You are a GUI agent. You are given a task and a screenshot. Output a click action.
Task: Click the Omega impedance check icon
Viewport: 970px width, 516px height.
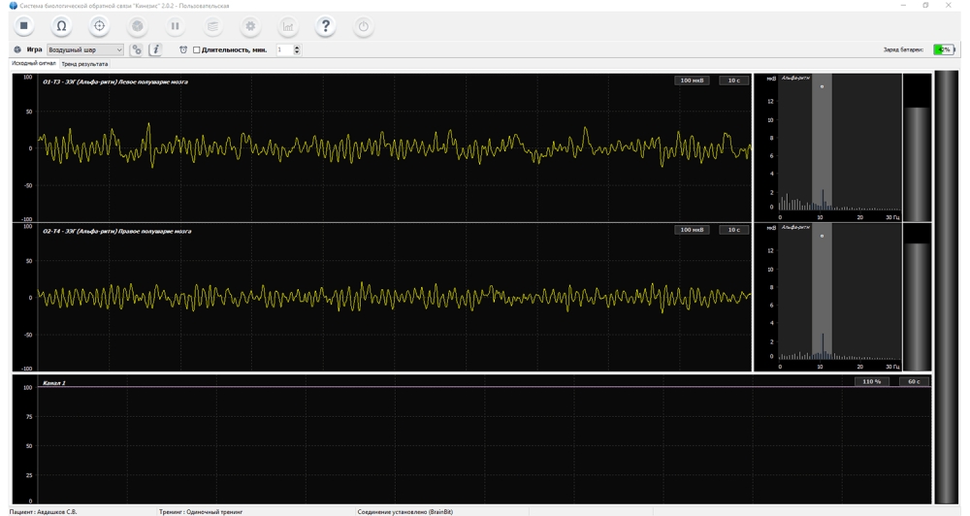[61, 26]
